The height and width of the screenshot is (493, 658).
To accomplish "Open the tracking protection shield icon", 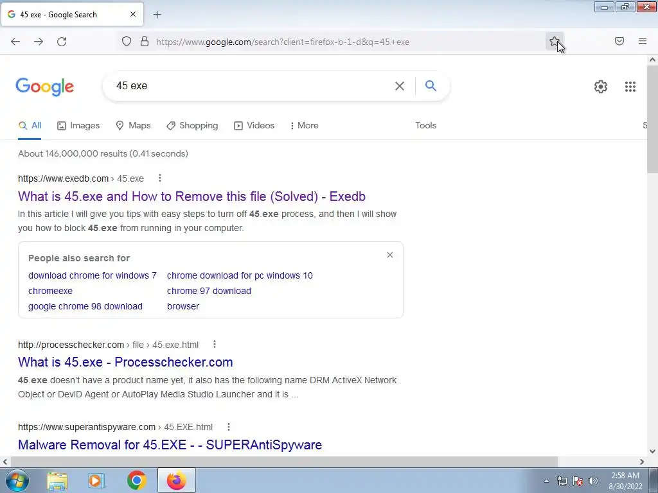I will [x=127, y=42].
